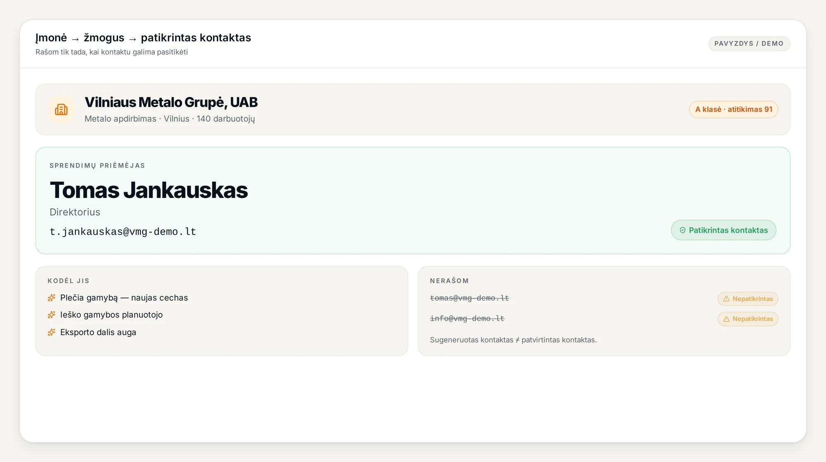The height and width of the screenshot is (462, 826).
Task: Click Nepatikrintas badge for info@vmg-demo.lt
Action: pos(748,319)
